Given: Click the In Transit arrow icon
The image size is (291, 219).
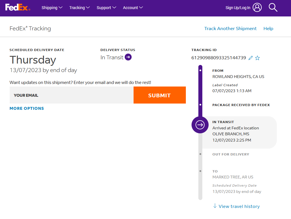Looking at the screenshot, I should (x=128, y=57).
